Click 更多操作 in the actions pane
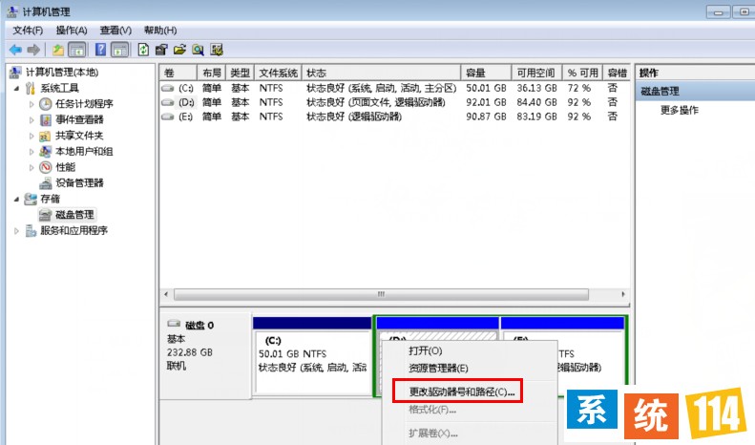755x445 pixels. (679, 110)
